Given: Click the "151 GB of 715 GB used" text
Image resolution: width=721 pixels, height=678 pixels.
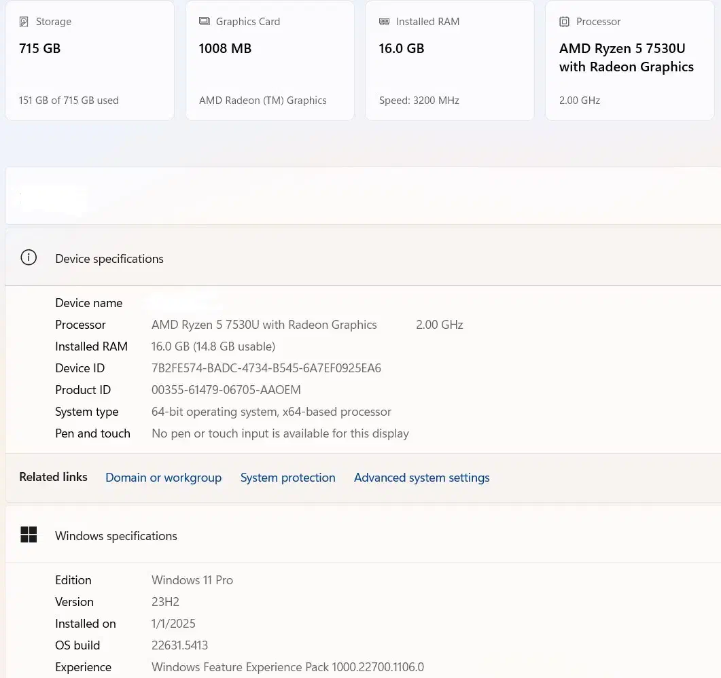Looking at the screenshot, I should tap(69, 101).
